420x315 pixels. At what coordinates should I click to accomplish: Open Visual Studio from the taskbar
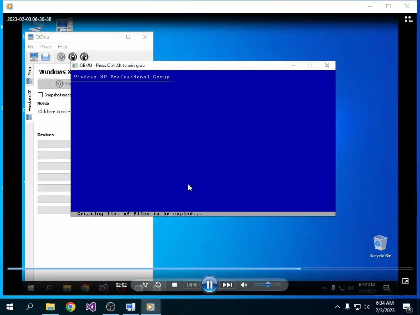(91, 307)
